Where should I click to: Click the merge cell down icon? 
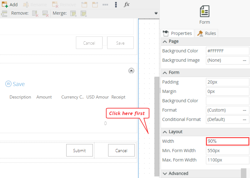(84, 13)
